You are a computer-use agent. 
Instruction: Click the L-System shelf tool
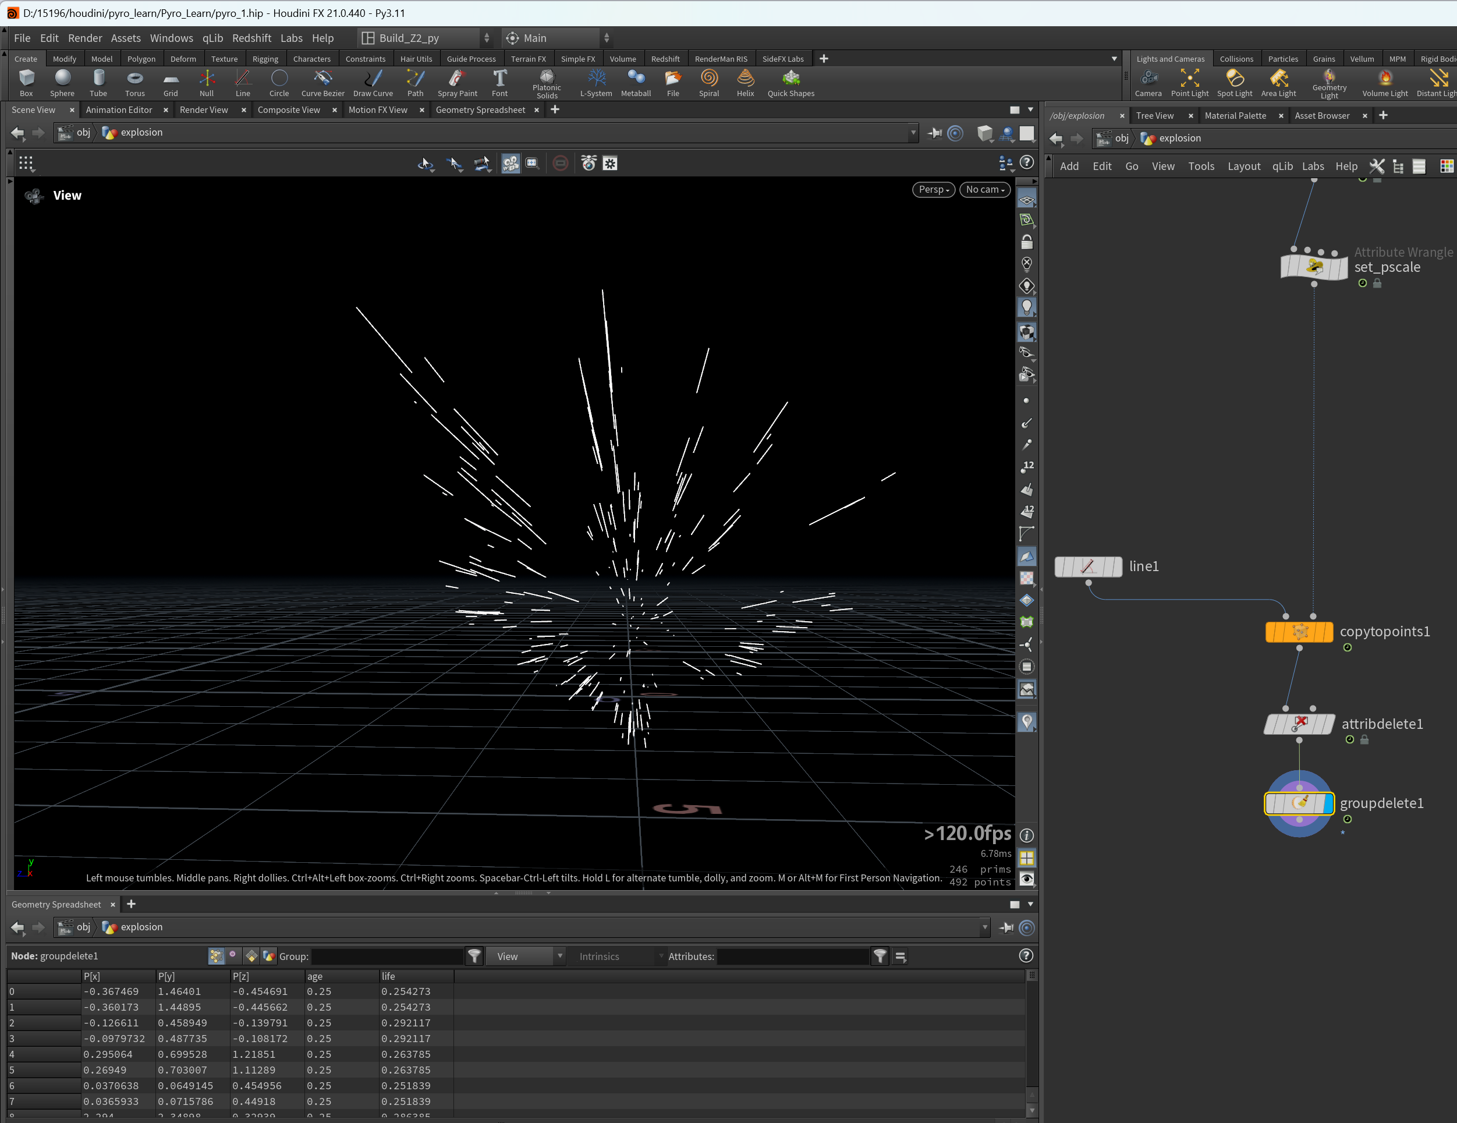click(x=595, y=83)
